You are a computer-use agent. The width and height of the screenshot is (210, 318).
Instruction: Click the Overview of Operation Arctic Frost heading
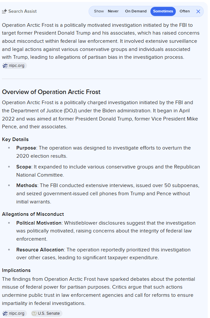tap(51, 92)
